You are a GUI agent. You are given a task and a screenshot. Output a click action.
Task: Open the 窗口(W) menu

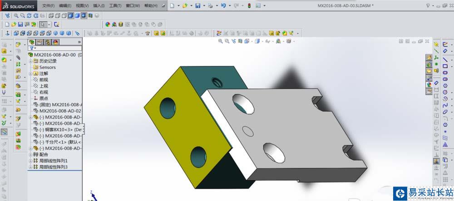click(133, 6)
